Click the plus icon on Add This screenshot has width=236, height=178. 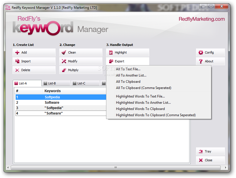tap(17, 52)
